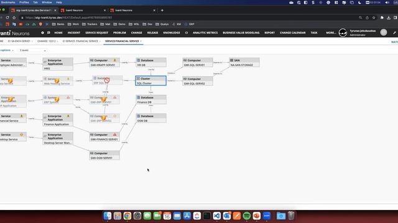Select Finance Application Enterprise node
Screen dimensions: 398x223
point(58,120)
